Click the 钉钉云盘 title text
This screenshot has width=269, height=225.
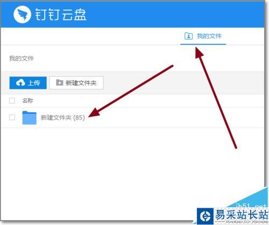click(x=61, y=15)
